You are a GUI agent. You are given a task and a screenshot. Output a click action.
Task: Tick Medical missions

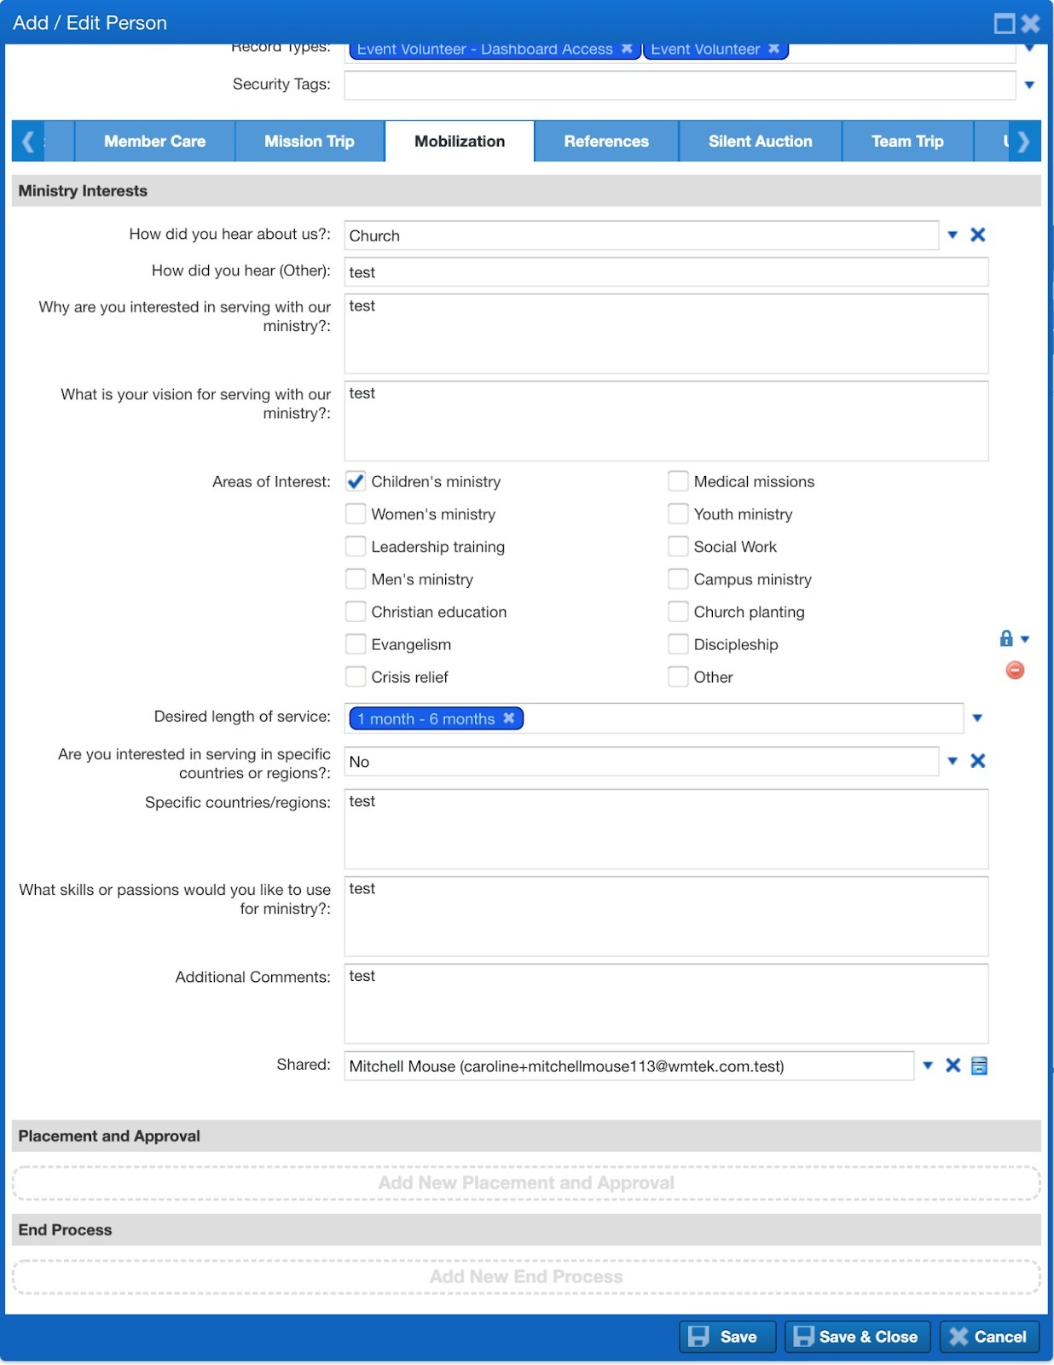pyautogui.click(x=678, y=482)
